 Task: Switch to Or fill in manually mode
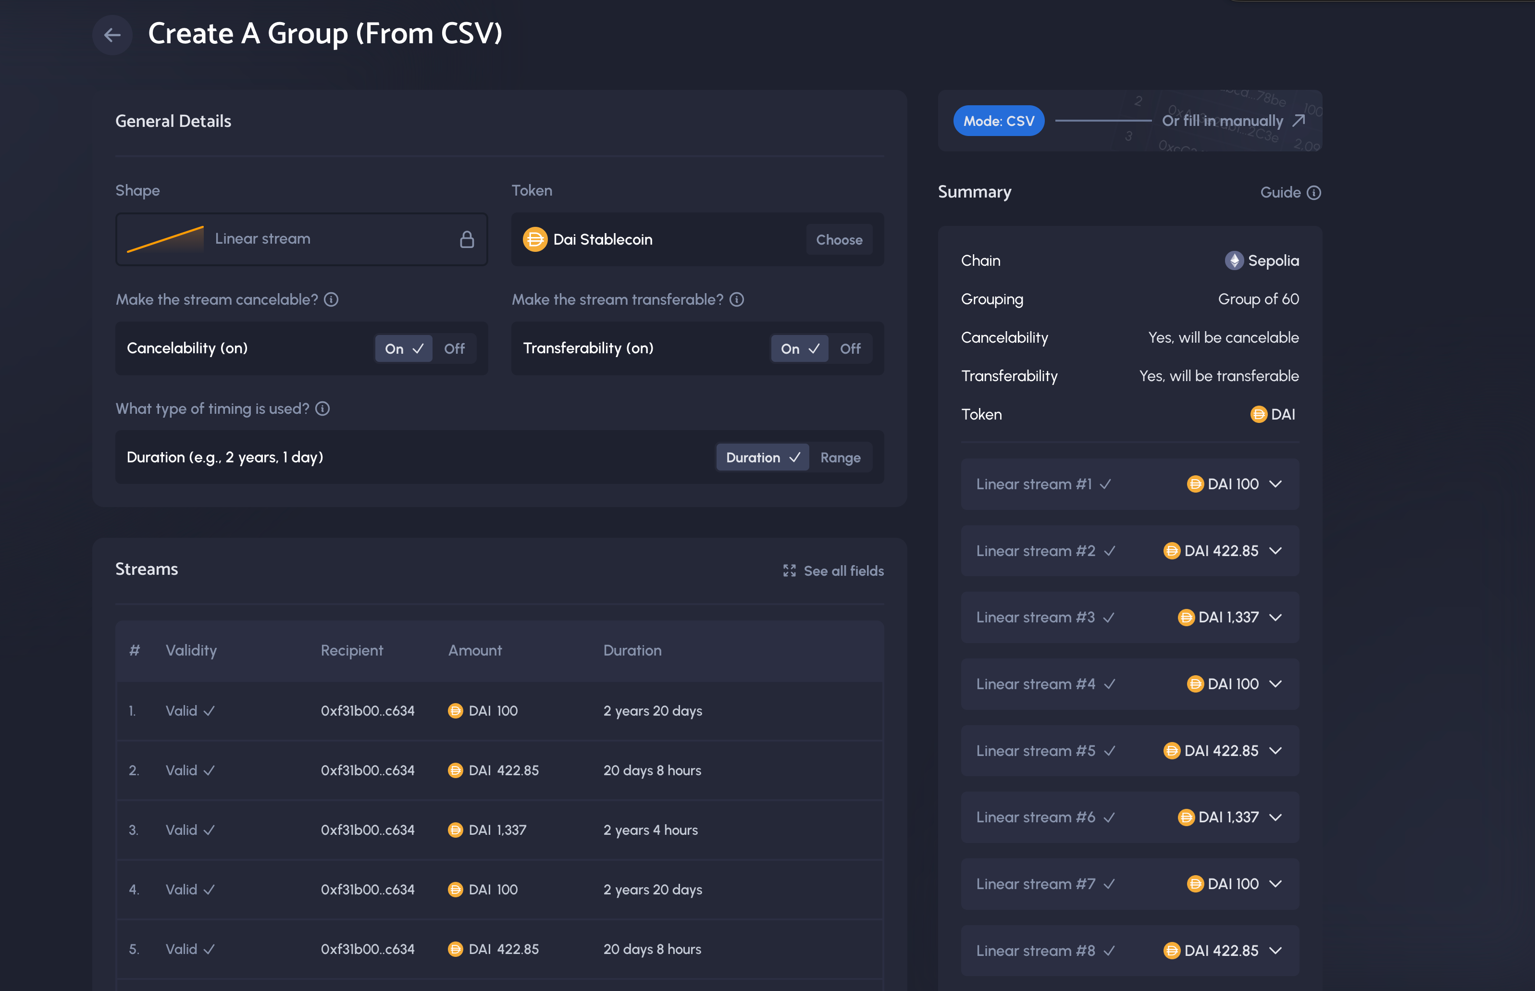pyautogui.click(x=1232, y=120)
